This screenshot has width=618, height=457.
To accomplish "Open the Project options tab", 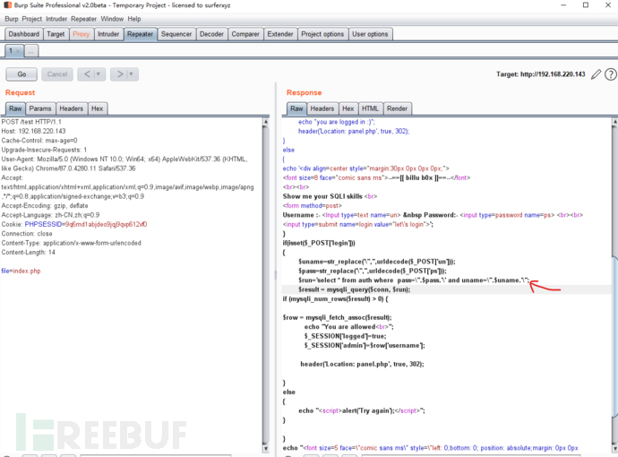I will coord(322,34).
